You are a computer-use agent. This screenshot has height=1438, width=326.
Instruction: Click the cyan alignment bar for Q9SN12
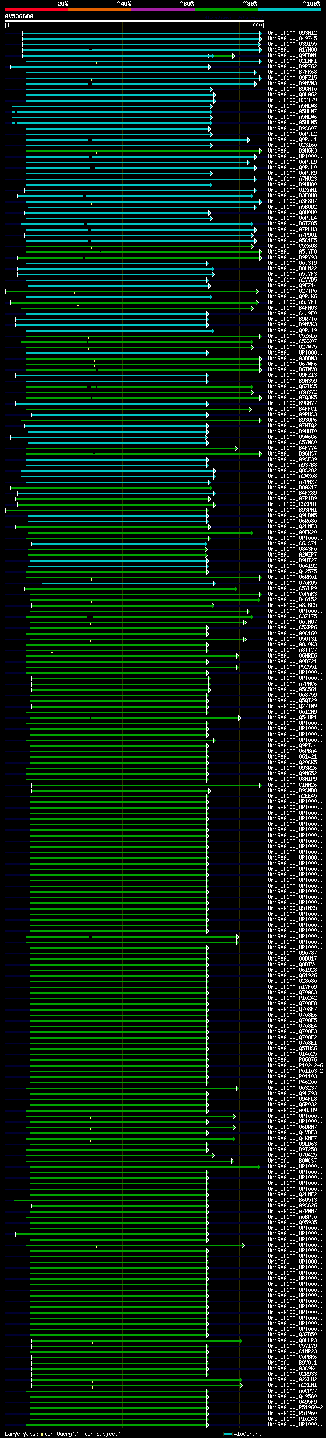tap(142, 33)
